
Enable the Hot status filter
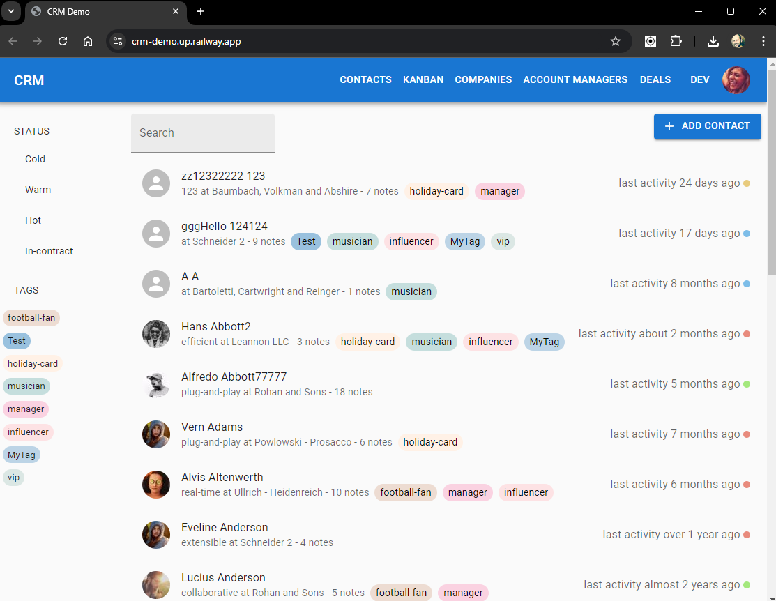coord(33,220)
